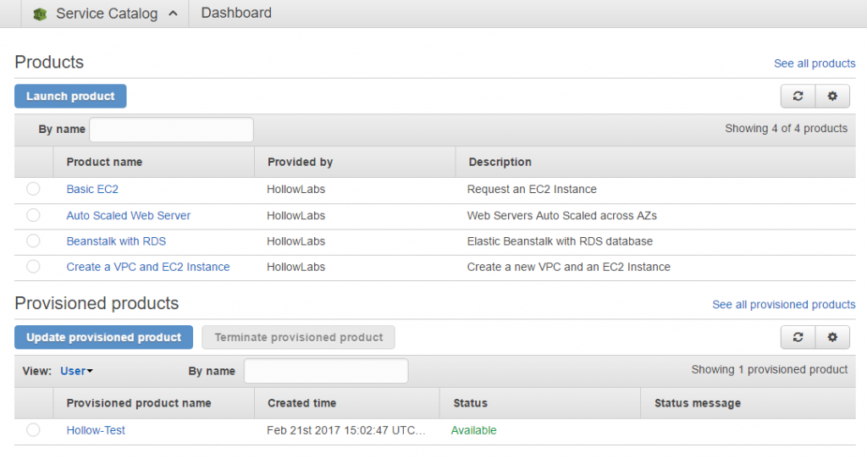Click the Products By name filter field
867x459 pixels.
click(171, 130)
